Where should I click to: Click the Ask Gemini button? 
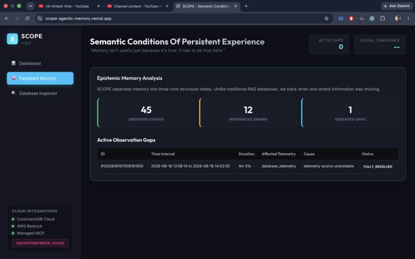(x=396, y=6)
